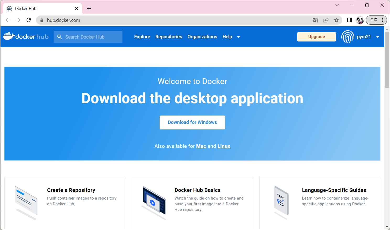Viewport: 390px width, 230px height.
Task: Open the Chrome profile avatar
Action: coord(360,20)
